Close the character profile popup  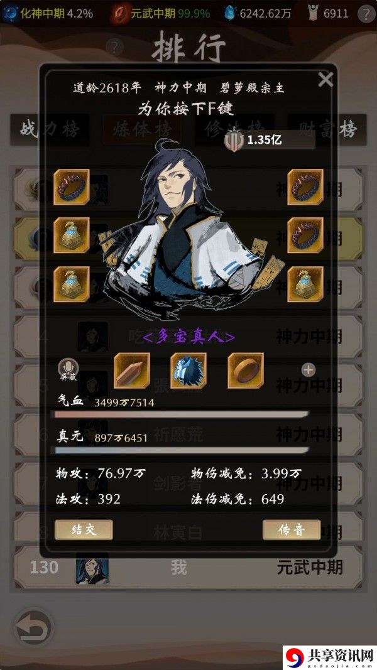325,80
